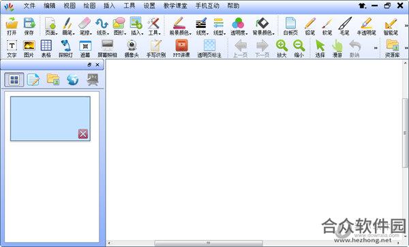The image size is (409, 247).
Task: Switch to the resource folder tab
Action: 53,80
